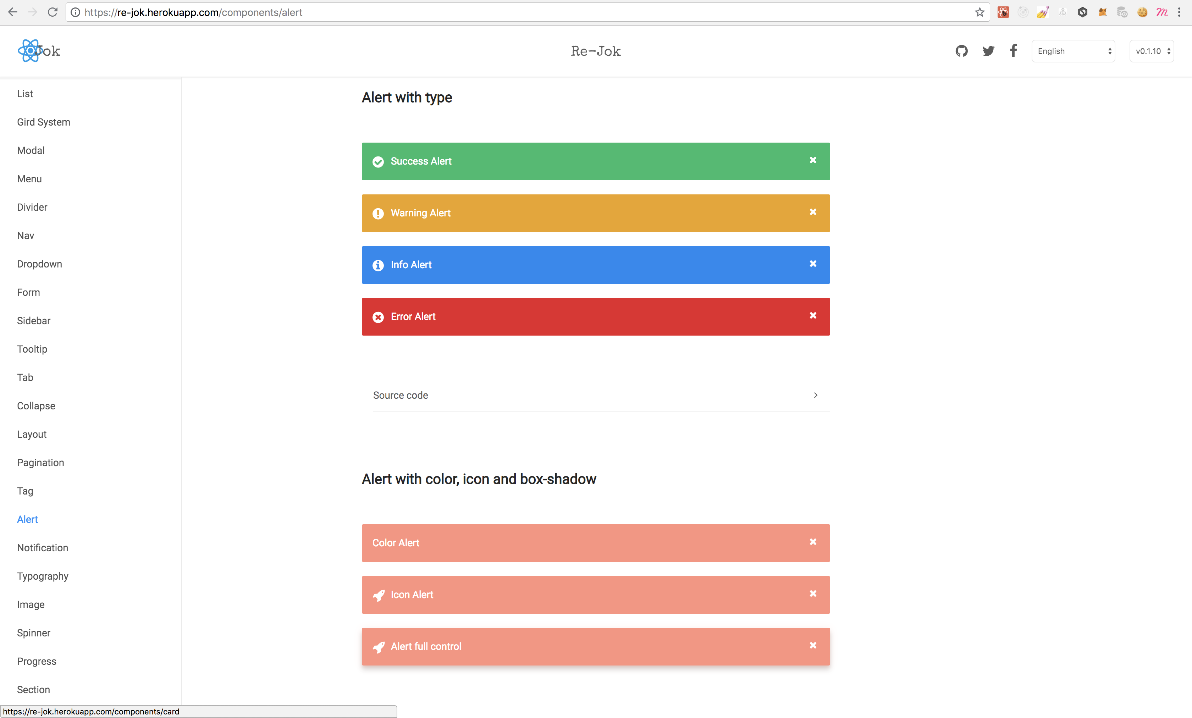
Task: Click the Facebook icon in header
Action: click(x=1014, y=51)
